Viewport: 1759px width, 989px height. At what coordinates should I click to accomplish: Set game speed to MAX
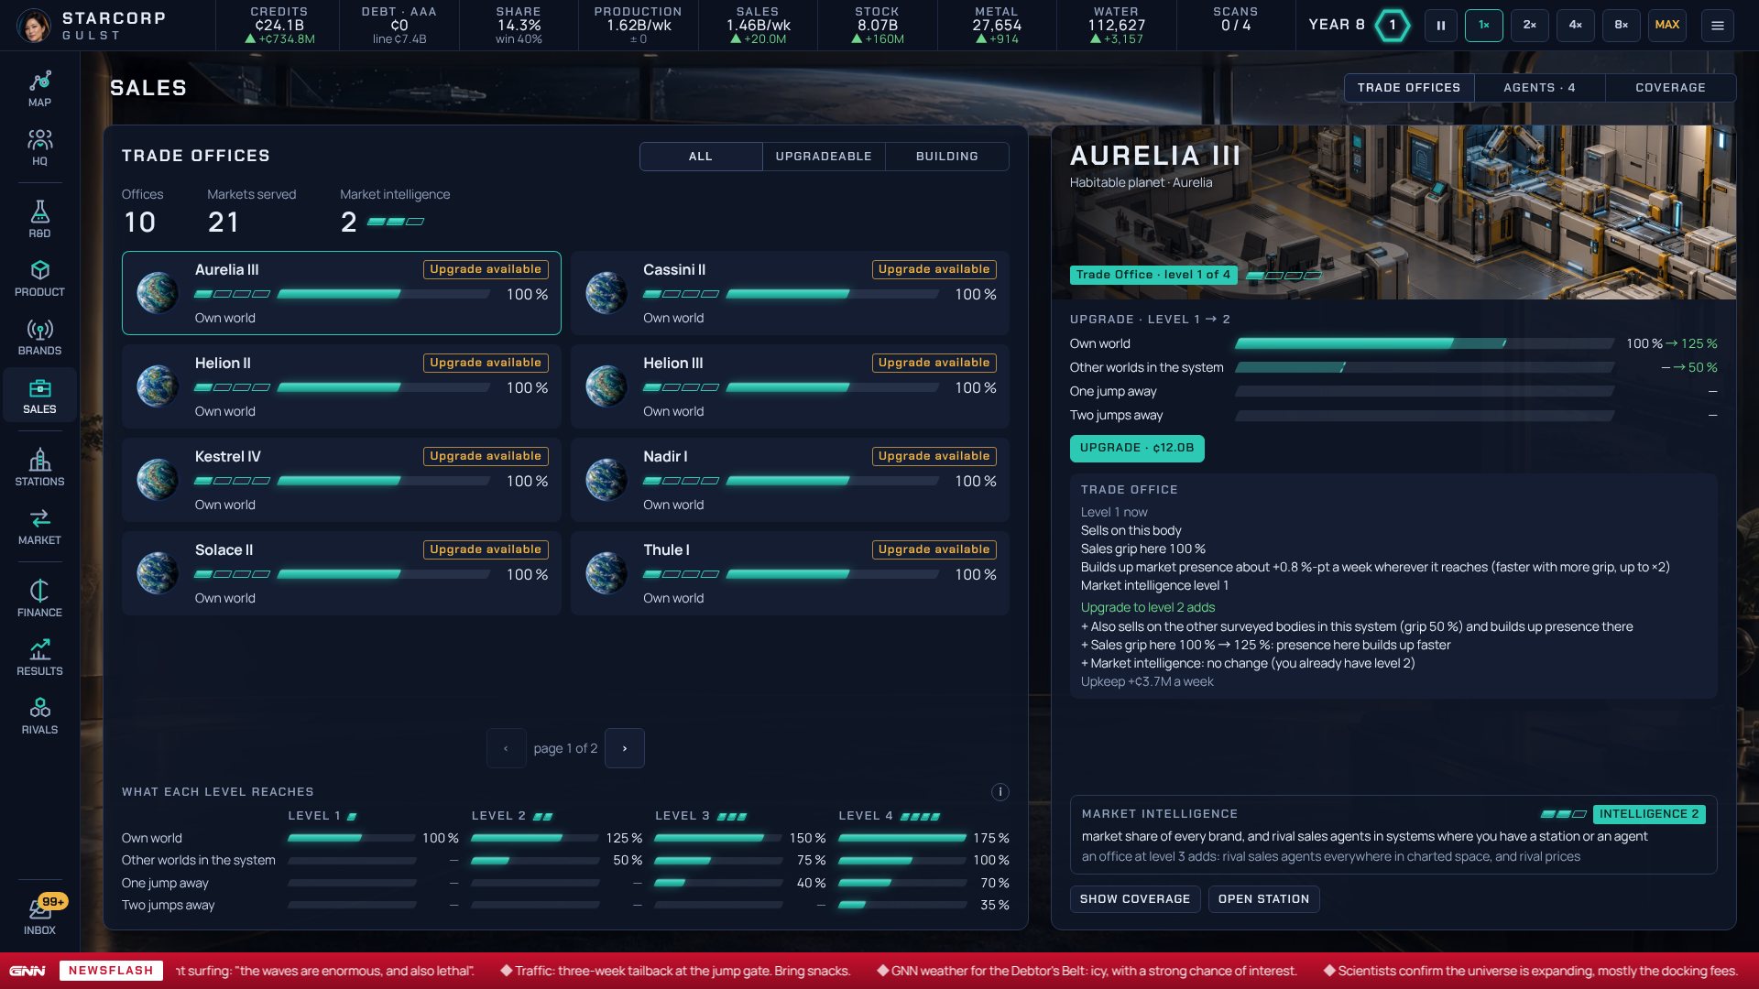1667,26
